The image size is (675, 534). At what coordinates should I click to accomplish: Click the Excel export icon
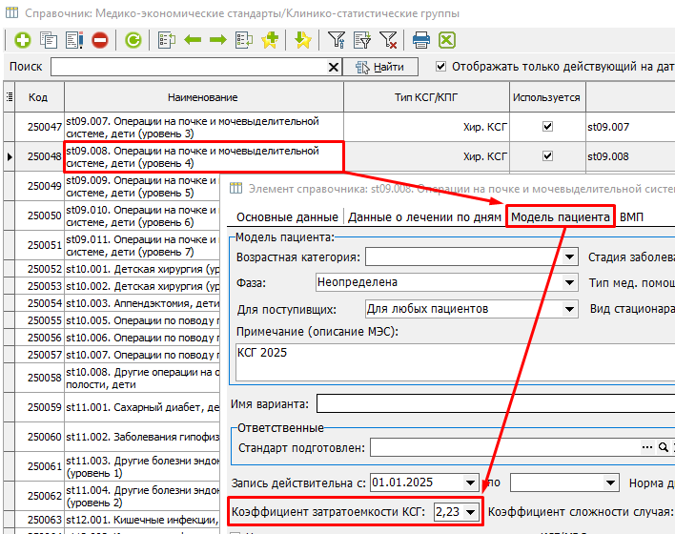(446, 40)
